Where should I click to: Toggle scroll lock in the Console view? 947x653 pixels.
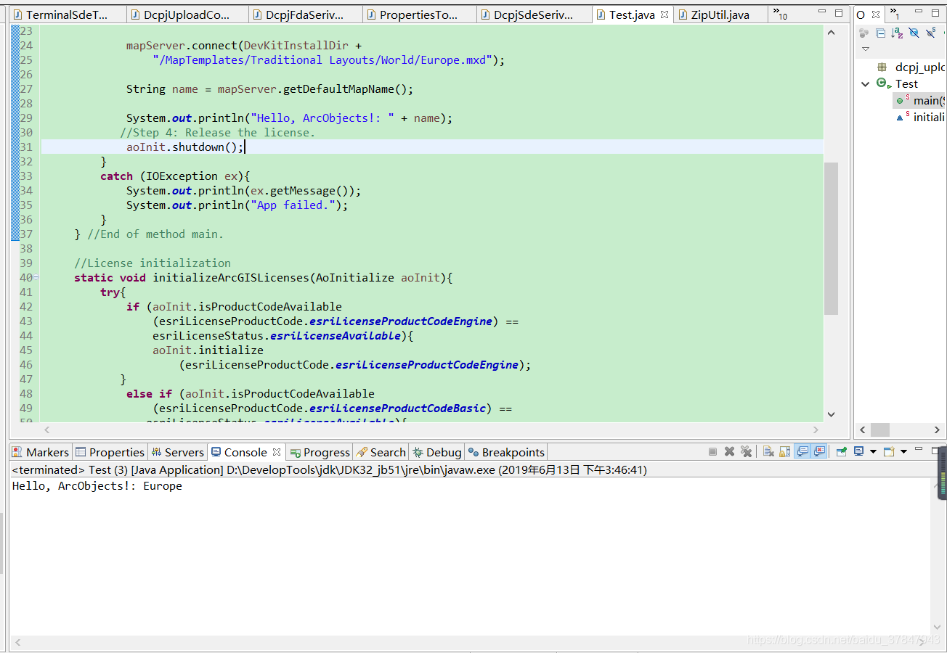point(784,451)
